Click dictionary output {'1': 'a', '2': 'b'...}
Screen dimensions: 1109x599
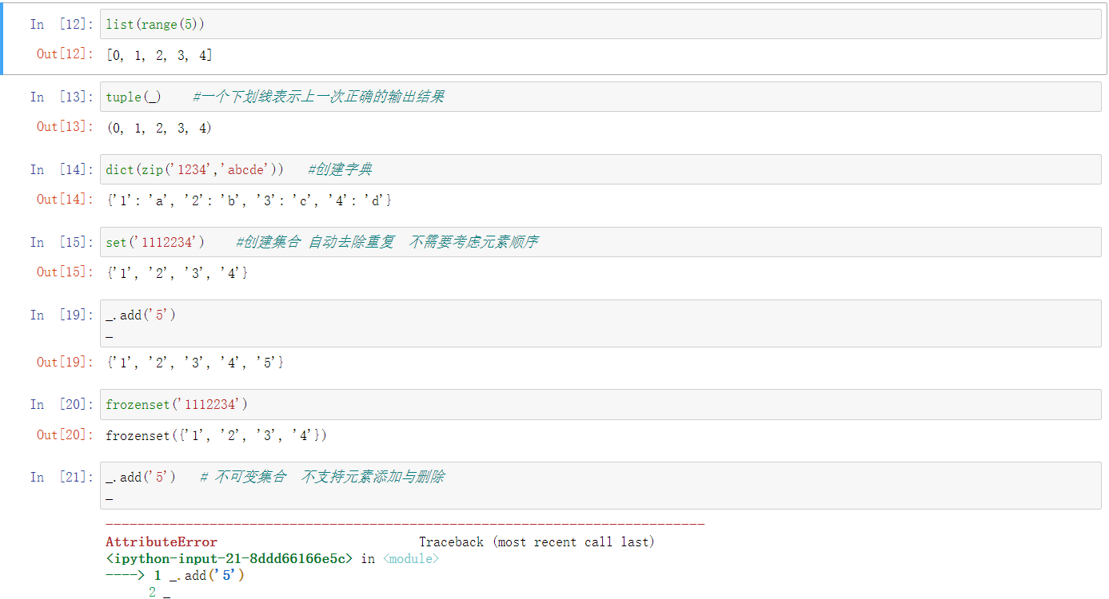(249, 200)
